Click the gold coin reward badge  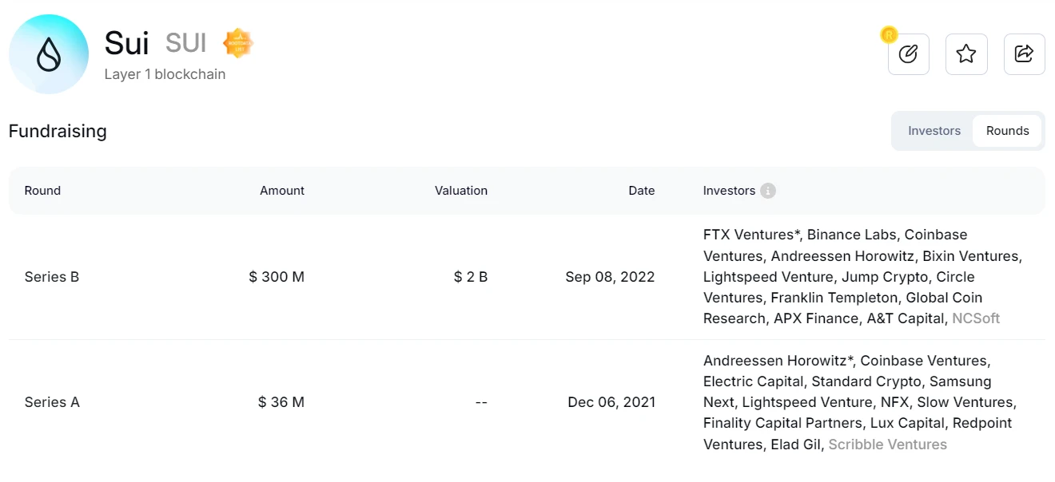point(889,34)
